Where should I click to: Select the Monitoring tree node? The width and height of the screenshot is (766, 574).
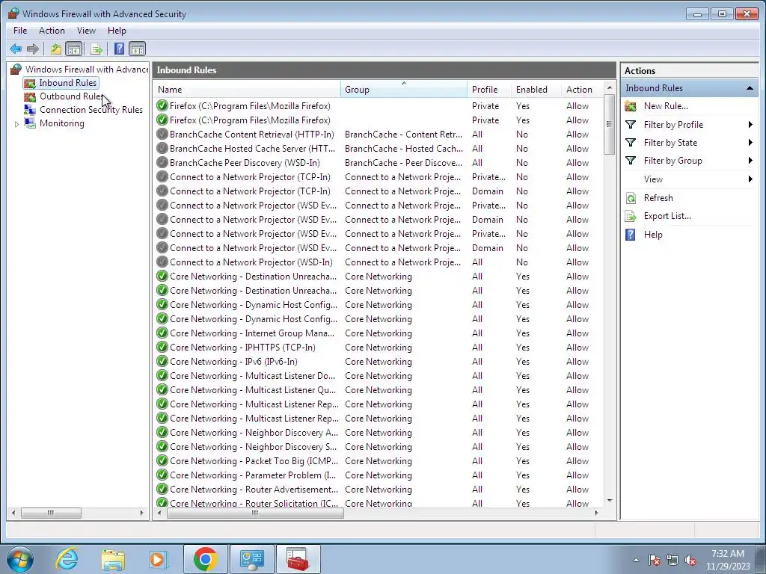tap(61, 123)
